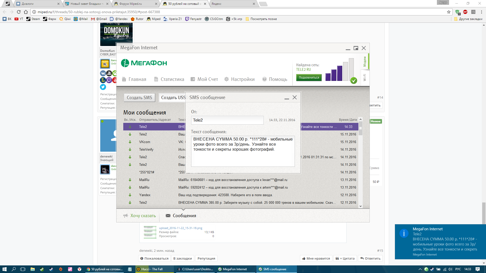Click the sender field containing Tele2

pyautogui.click(x=227, y=120)
